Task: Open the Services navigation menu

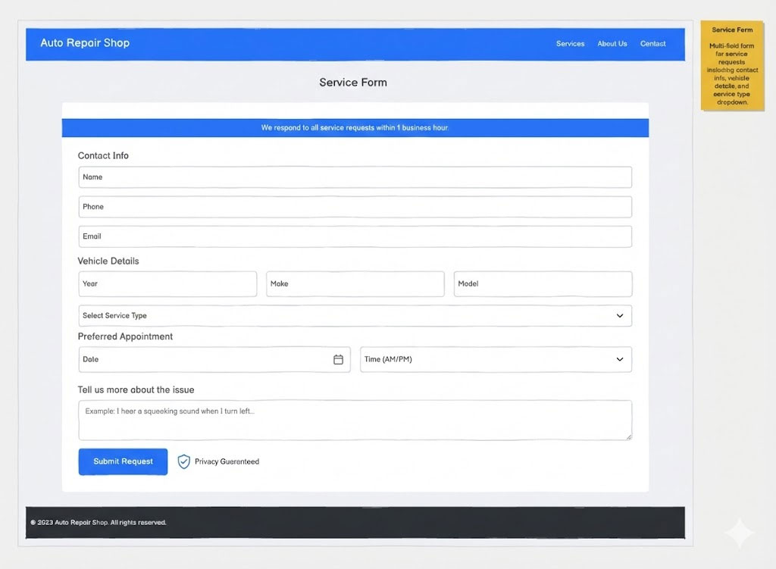Action: click(570, 43)
